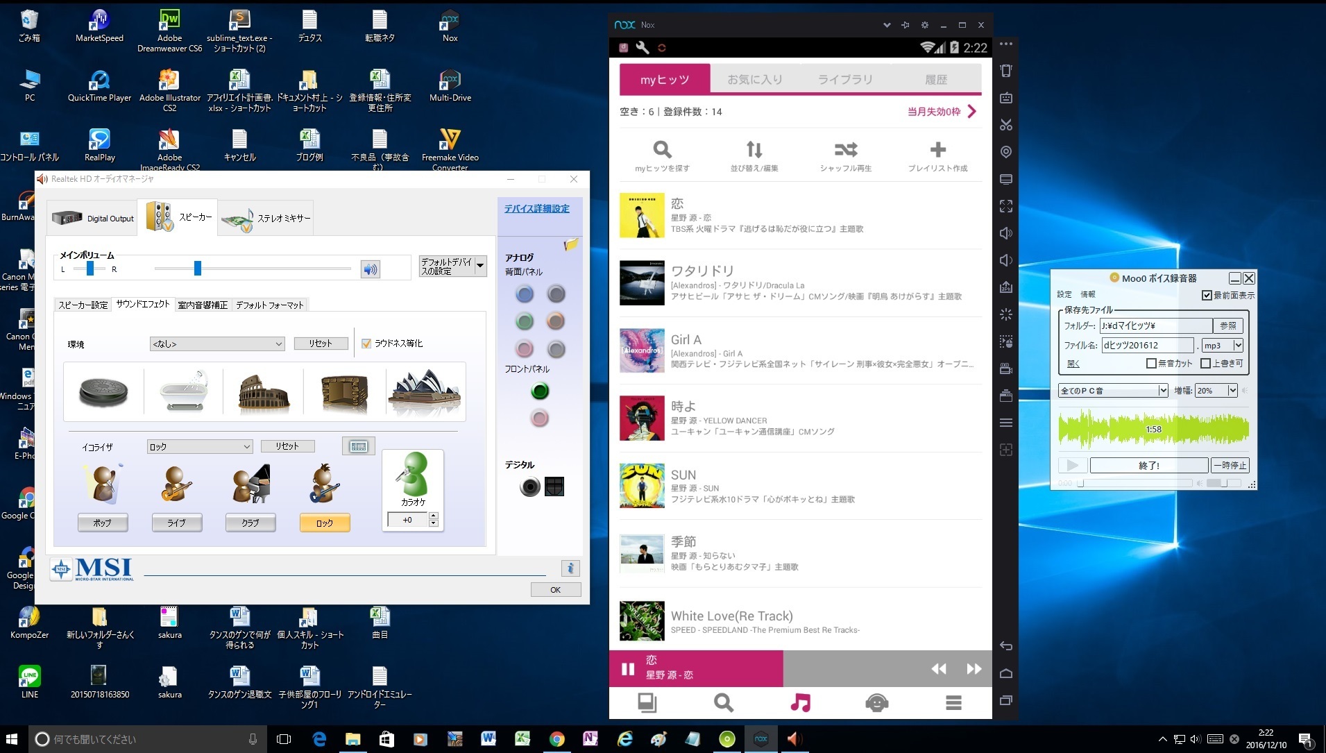The width and height of the screenshot is (1326, 753).
Task: Adjust L/R balance slider
Action: pos(90,269)
